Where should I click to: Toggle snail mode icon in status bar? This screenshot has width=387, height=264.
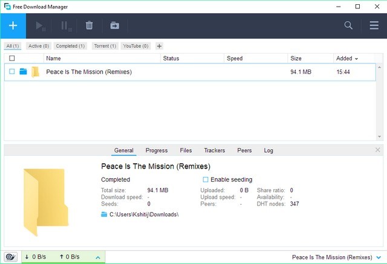click(x=11, y=257)
